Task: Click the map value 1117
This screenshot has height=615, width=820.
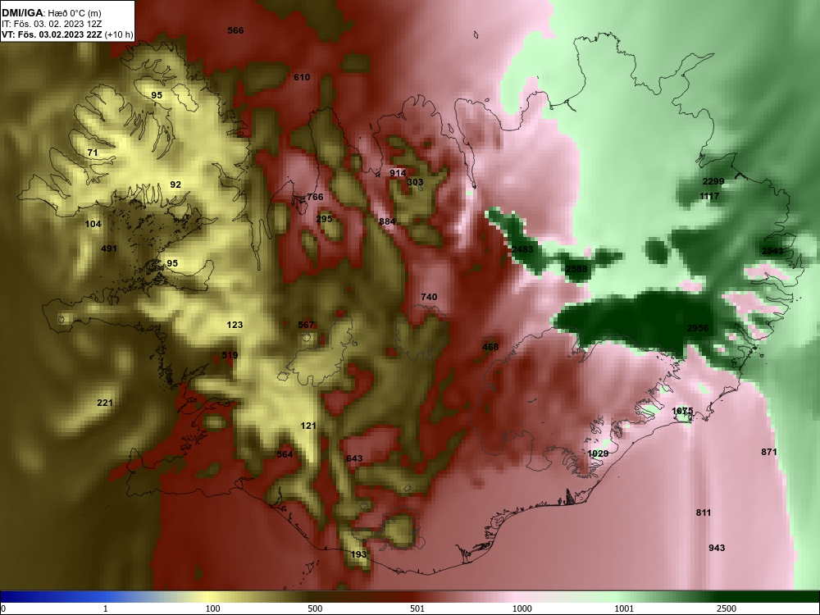Action: (x=709, y=196)
